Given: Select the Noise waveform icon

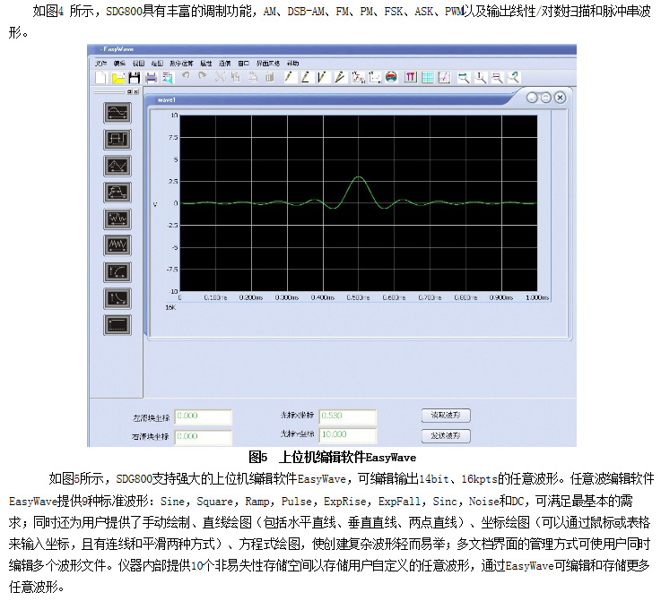Looking at the screenshot, I should point(118,245).
